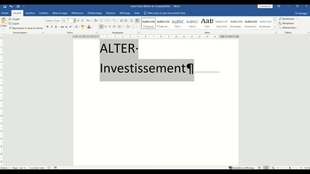Click the Redo/Repeat icon in title bar
This screenshot has width=310, height=174.
[x=18, y=6]
